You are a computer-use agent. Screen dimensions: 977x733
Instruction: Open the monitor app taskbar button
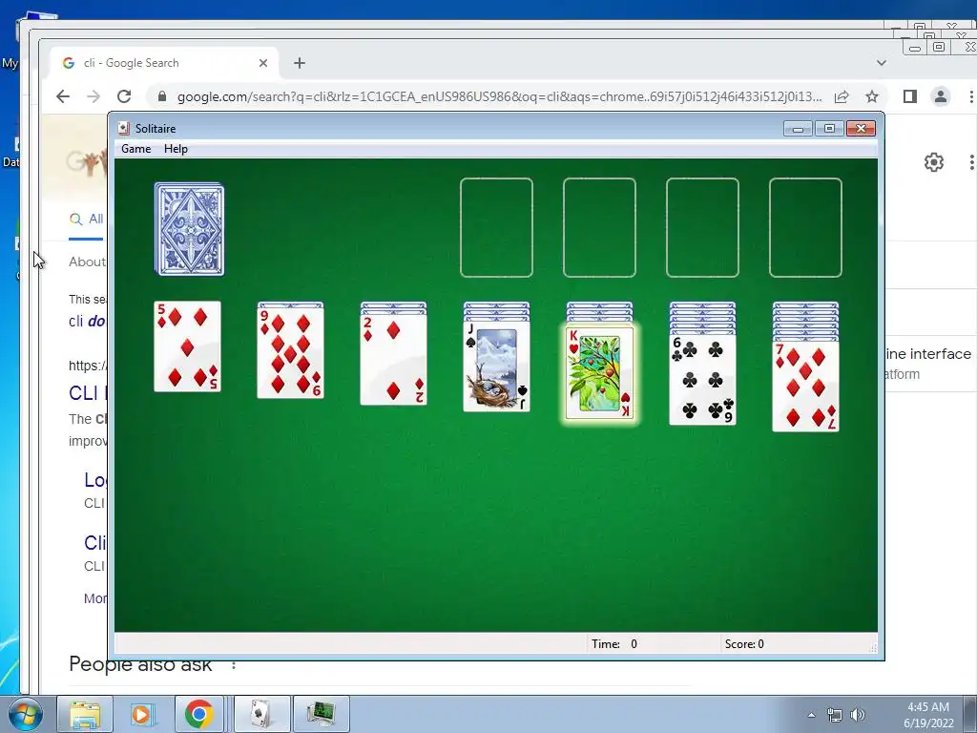point(321,714)
